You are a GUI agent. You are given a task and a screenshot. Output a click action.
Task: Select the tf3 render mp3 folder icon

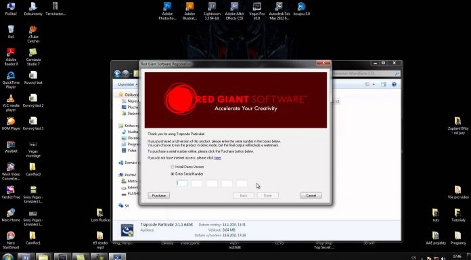click(100, 240)
